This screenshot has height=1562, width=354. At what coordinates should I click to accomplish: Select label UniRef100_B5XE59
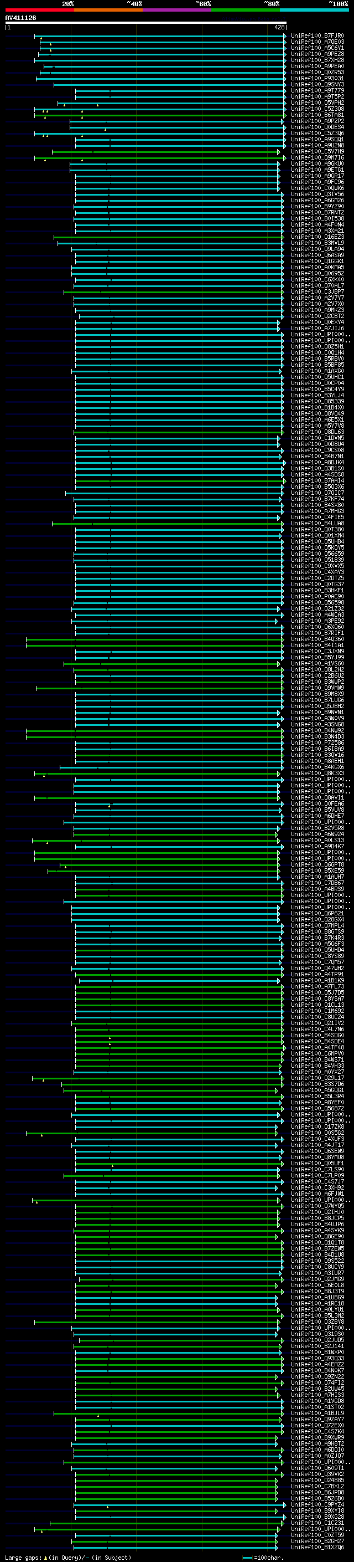tap(317, 870)
